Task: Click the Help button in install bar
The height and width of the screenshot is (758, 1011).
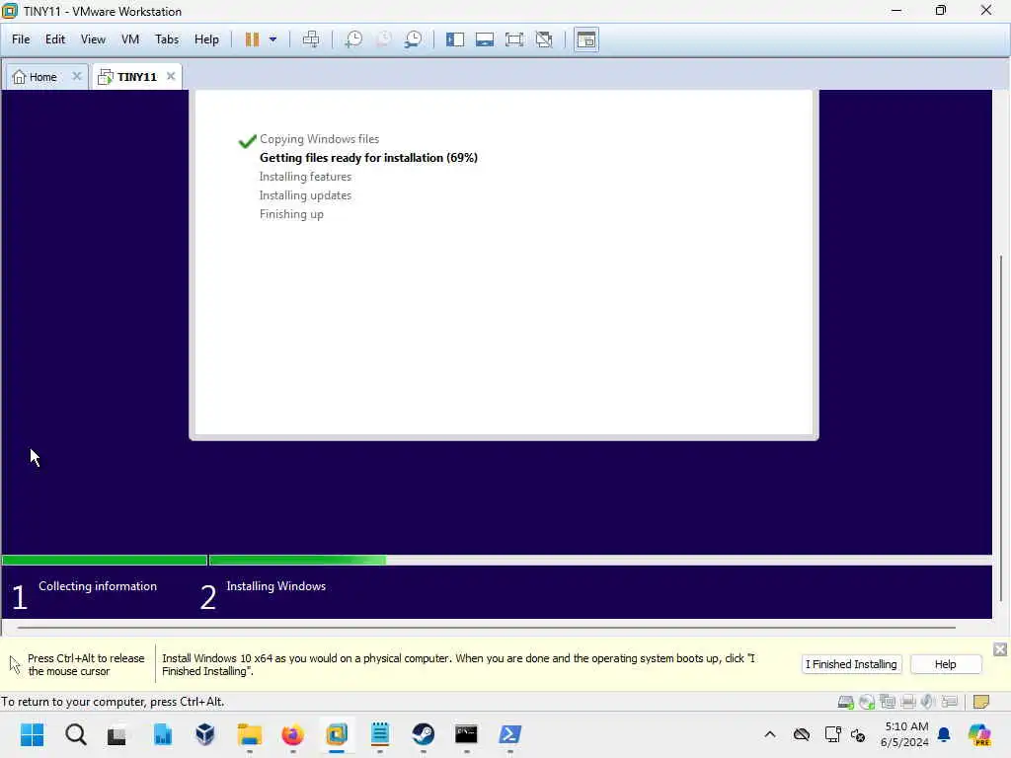Action: click(x=945, y=664)
